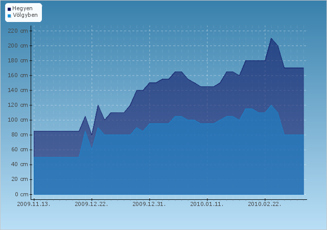Click the 2010.01.11. date label

(x=207, y=204)
